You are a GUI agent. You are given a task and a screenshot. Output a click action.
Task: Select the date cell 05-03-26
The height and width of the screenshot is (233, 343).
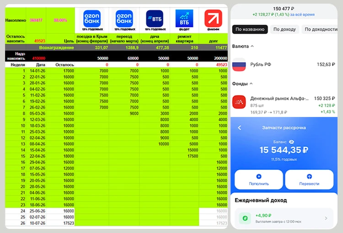pos(36,113)
